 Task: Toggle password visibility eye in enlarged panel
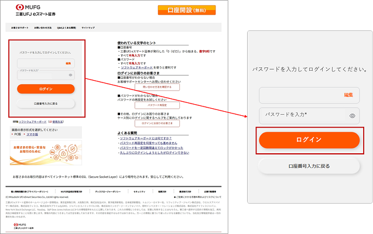coord(353,116)
